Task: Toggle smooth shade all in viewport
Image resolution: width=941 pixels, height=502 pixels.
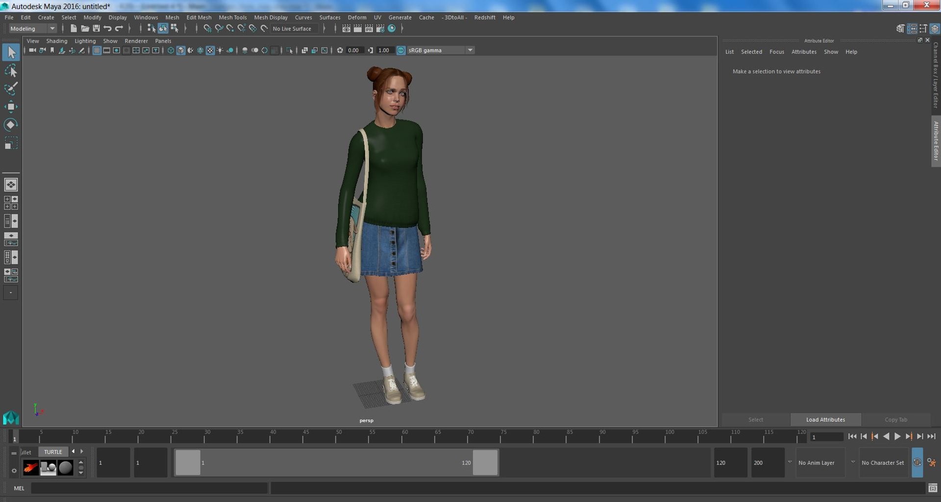Action: tap(181, 50)
